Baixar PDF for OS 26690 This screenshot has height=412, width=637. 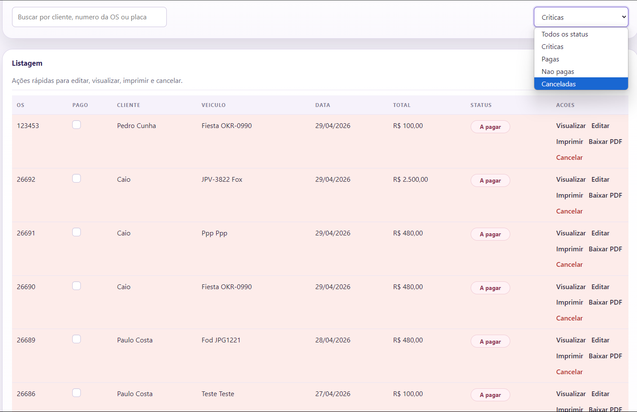tap(605, 302)
